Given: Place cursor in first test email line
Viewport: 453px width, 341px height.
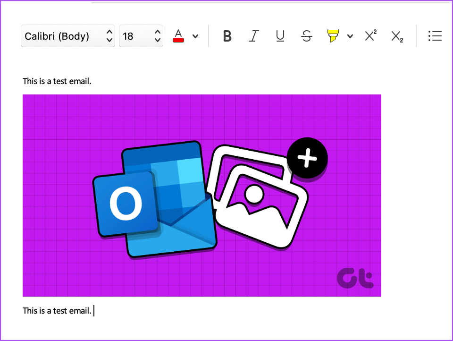Looking at the screenshot, I should pyautogui.click(x=57, y=81).
